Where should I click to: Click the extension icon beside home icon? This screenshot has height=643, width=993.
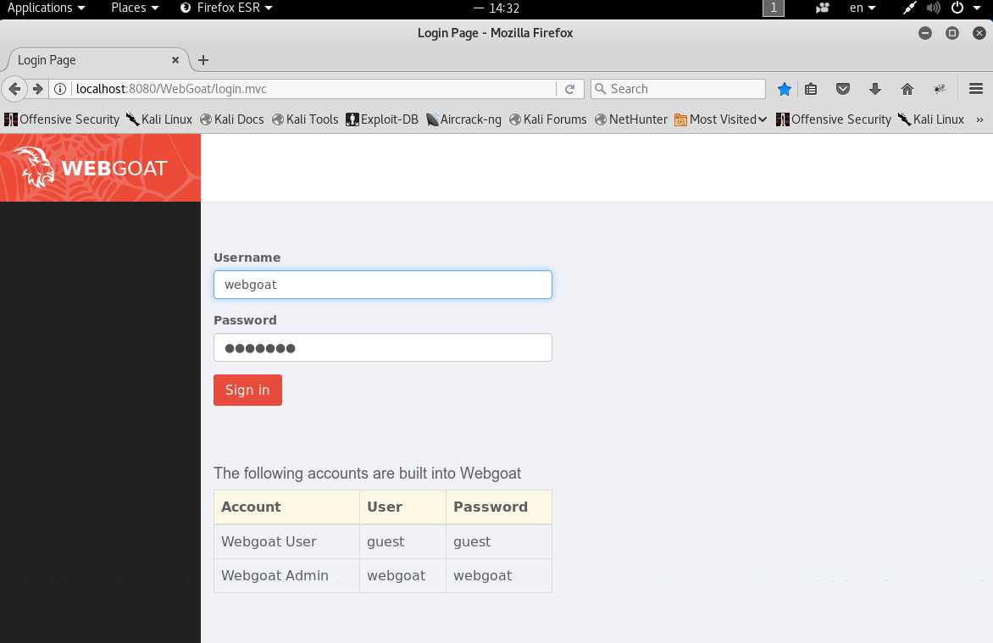click(940, 89)
